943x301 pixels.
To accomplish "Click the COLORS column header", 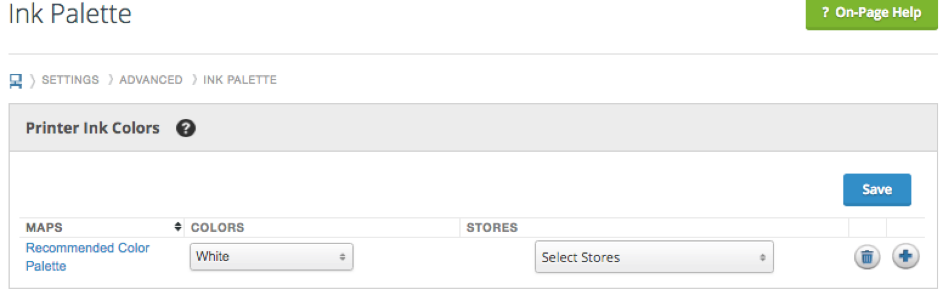I will (x=217, y=228).
